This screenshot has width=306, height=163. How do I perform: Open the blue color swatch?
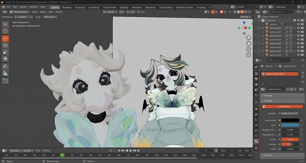click(x=290, y=125)
